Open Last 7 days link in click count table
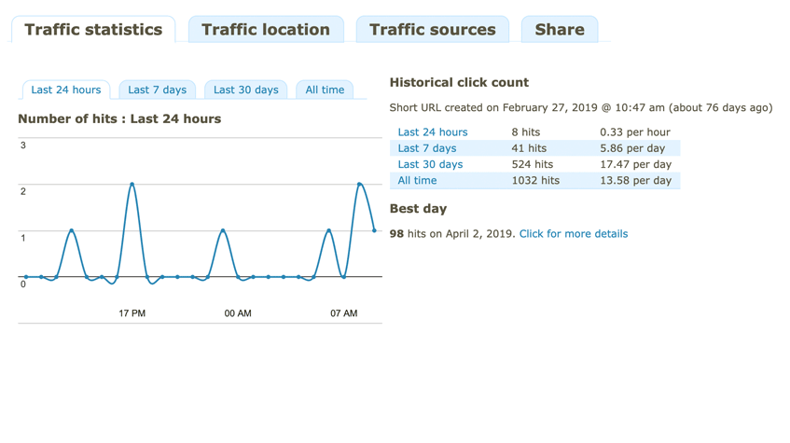The height and width of the screenshot is (443, 790). [427, 148]
